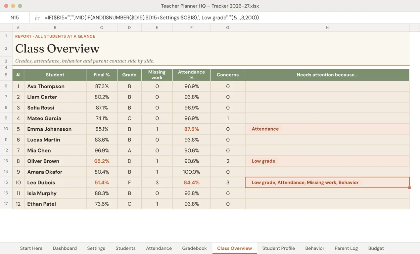Select the Liam Carter cell

(x=55, y=97)
